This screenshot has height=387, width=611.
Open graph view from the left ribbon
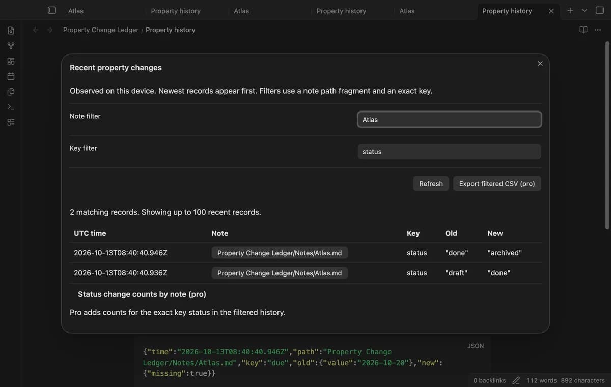(x=11, y=46)
